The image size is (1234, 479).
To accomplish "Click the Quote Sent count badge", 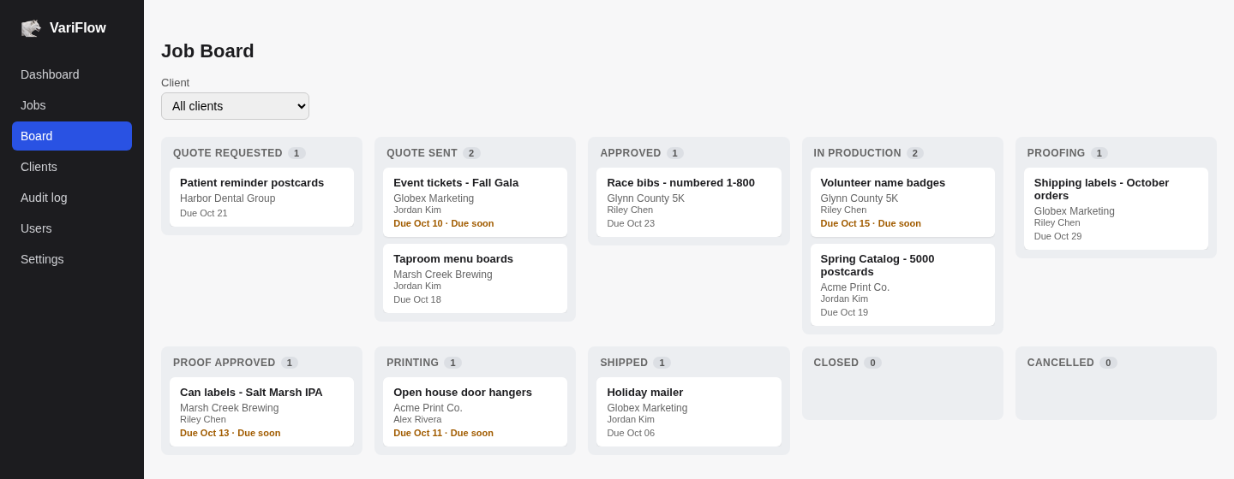I will point(471,153).
